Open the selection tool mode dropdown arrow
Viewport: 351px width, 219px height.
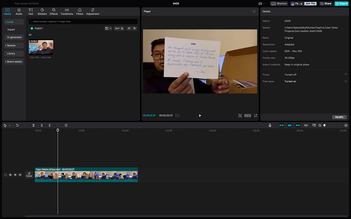click(9, 125)
